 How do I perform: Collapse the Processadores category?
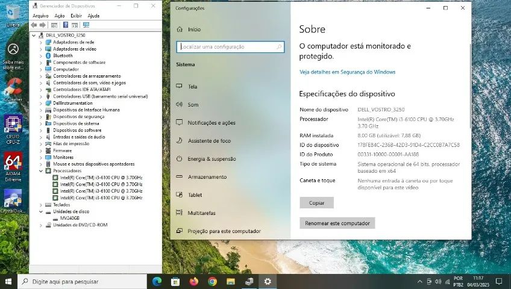[x=41, y=171]
